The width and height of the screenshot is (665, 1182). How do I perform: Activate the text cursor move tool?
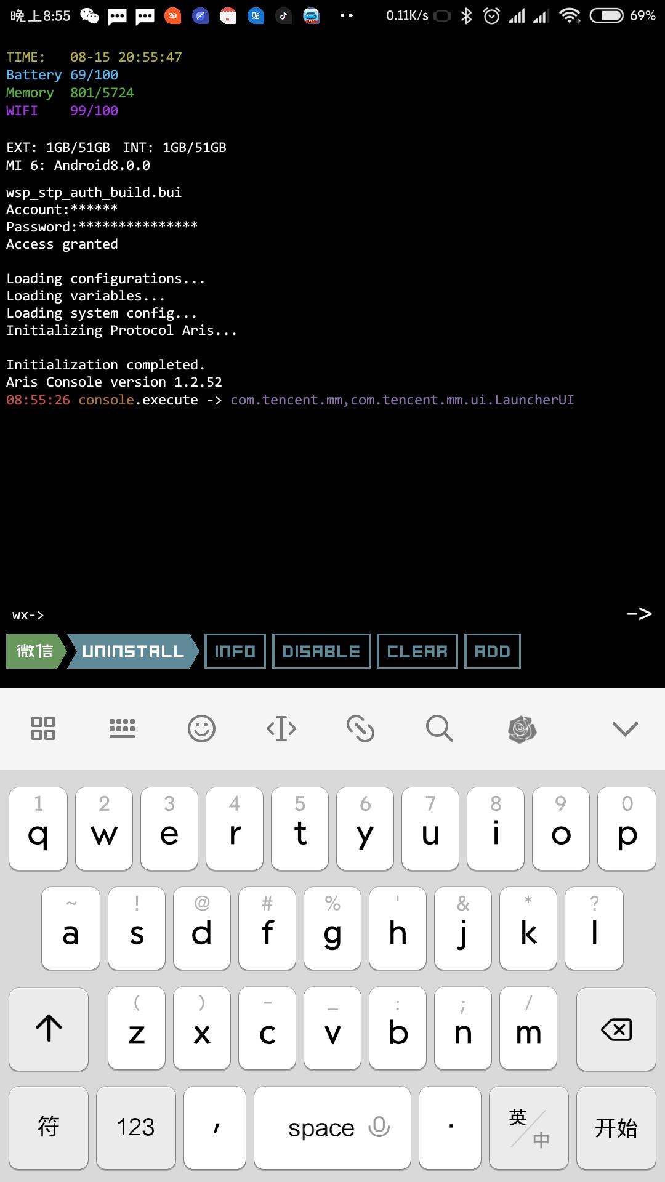point(281,728)
